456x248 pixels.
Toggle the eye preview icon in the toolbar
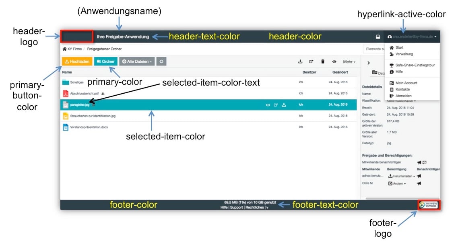tap(334, 61)
